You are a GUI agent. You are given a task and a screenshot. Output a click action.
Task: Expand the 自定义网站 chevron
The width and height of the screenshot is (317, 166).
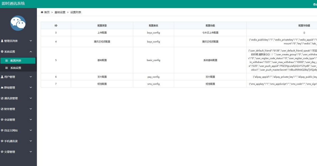31,130
